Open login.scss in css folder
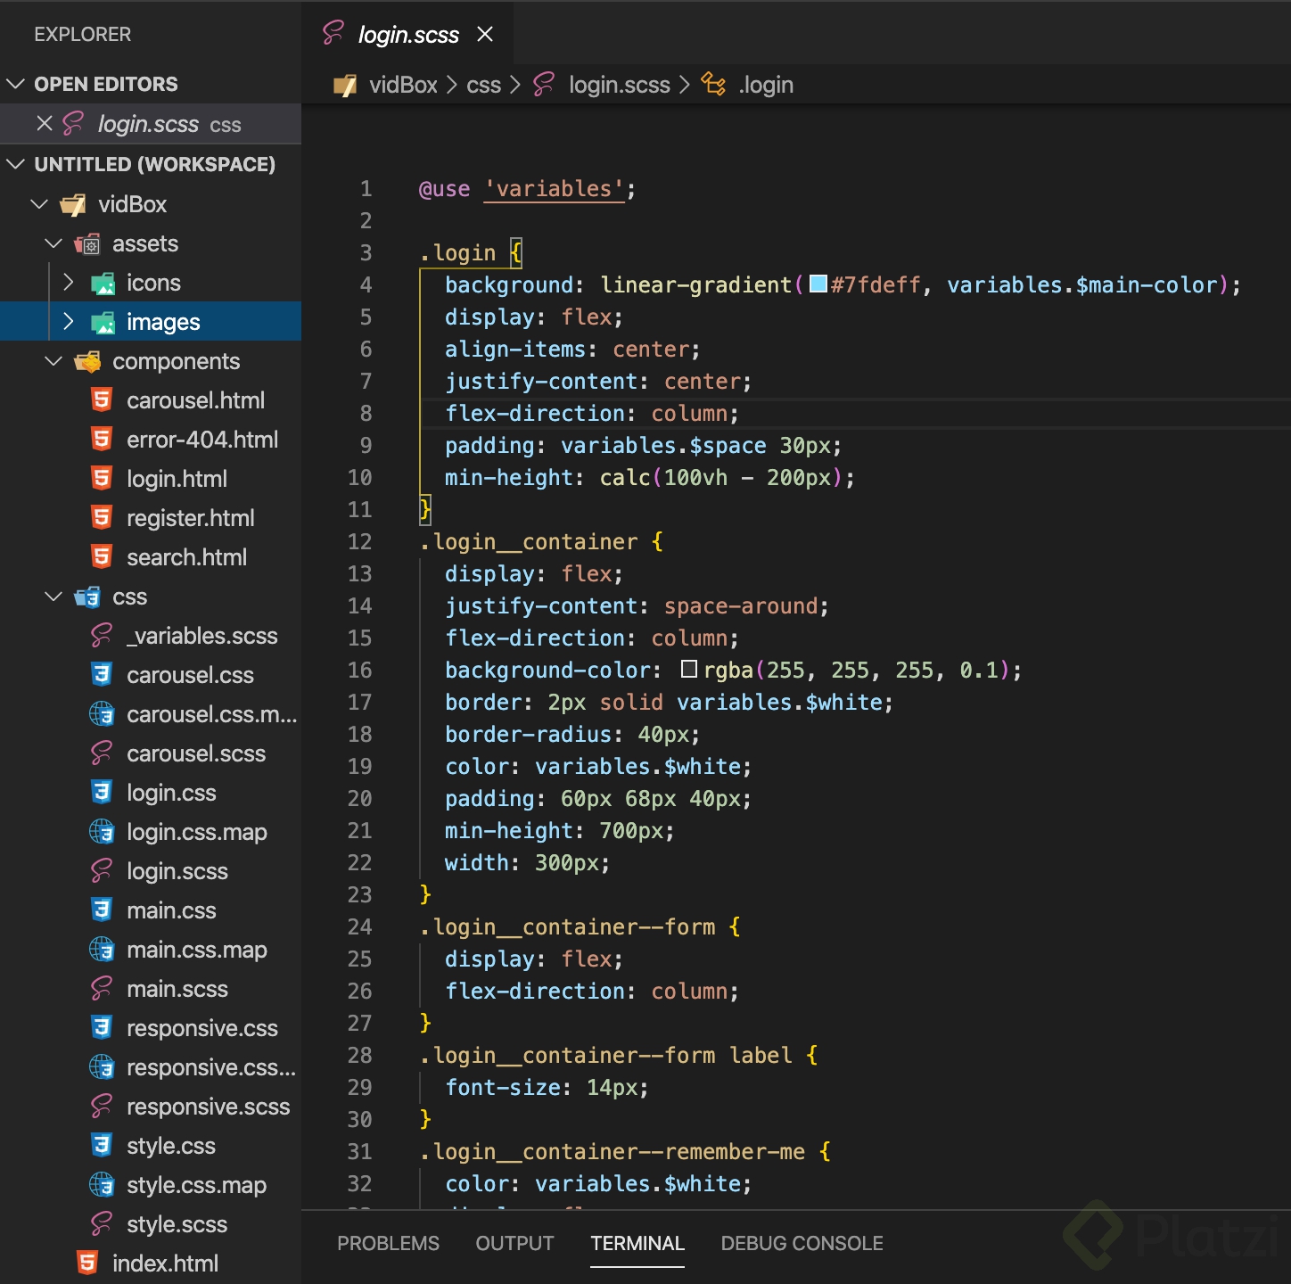Screen dimensions: 1291x1284 click(x=177, y=871)
